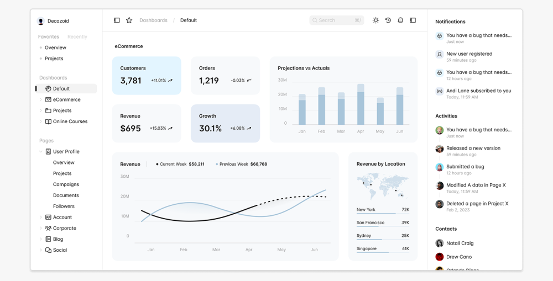Toggle the right sidebar panel icon
553x281 pixels.
tap(413, 20)
